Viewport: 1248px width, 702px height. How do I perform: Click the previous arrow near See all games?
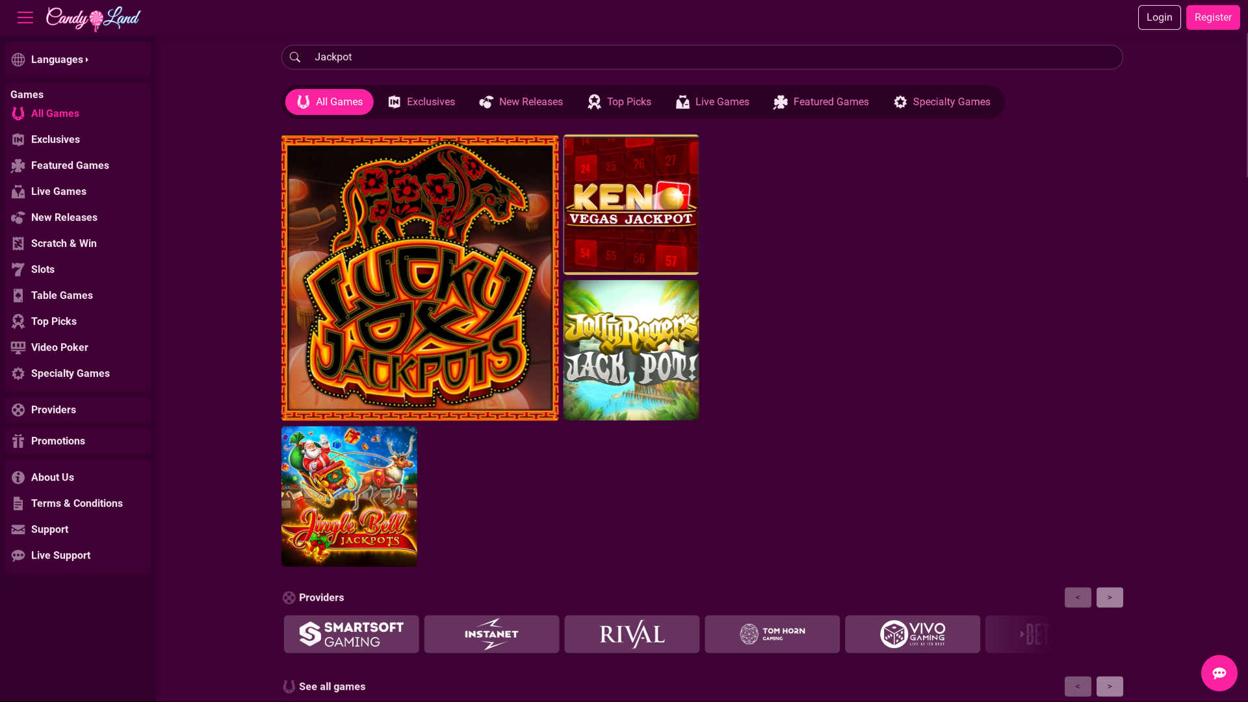[x=1078, y=686]
